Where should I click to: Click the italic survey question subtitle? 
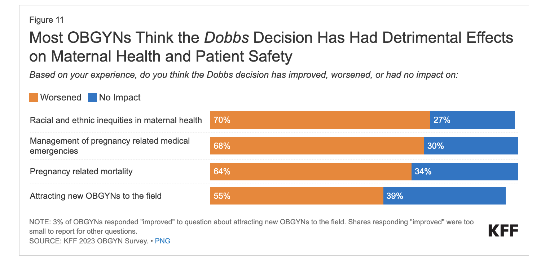(x=243, y=75)
